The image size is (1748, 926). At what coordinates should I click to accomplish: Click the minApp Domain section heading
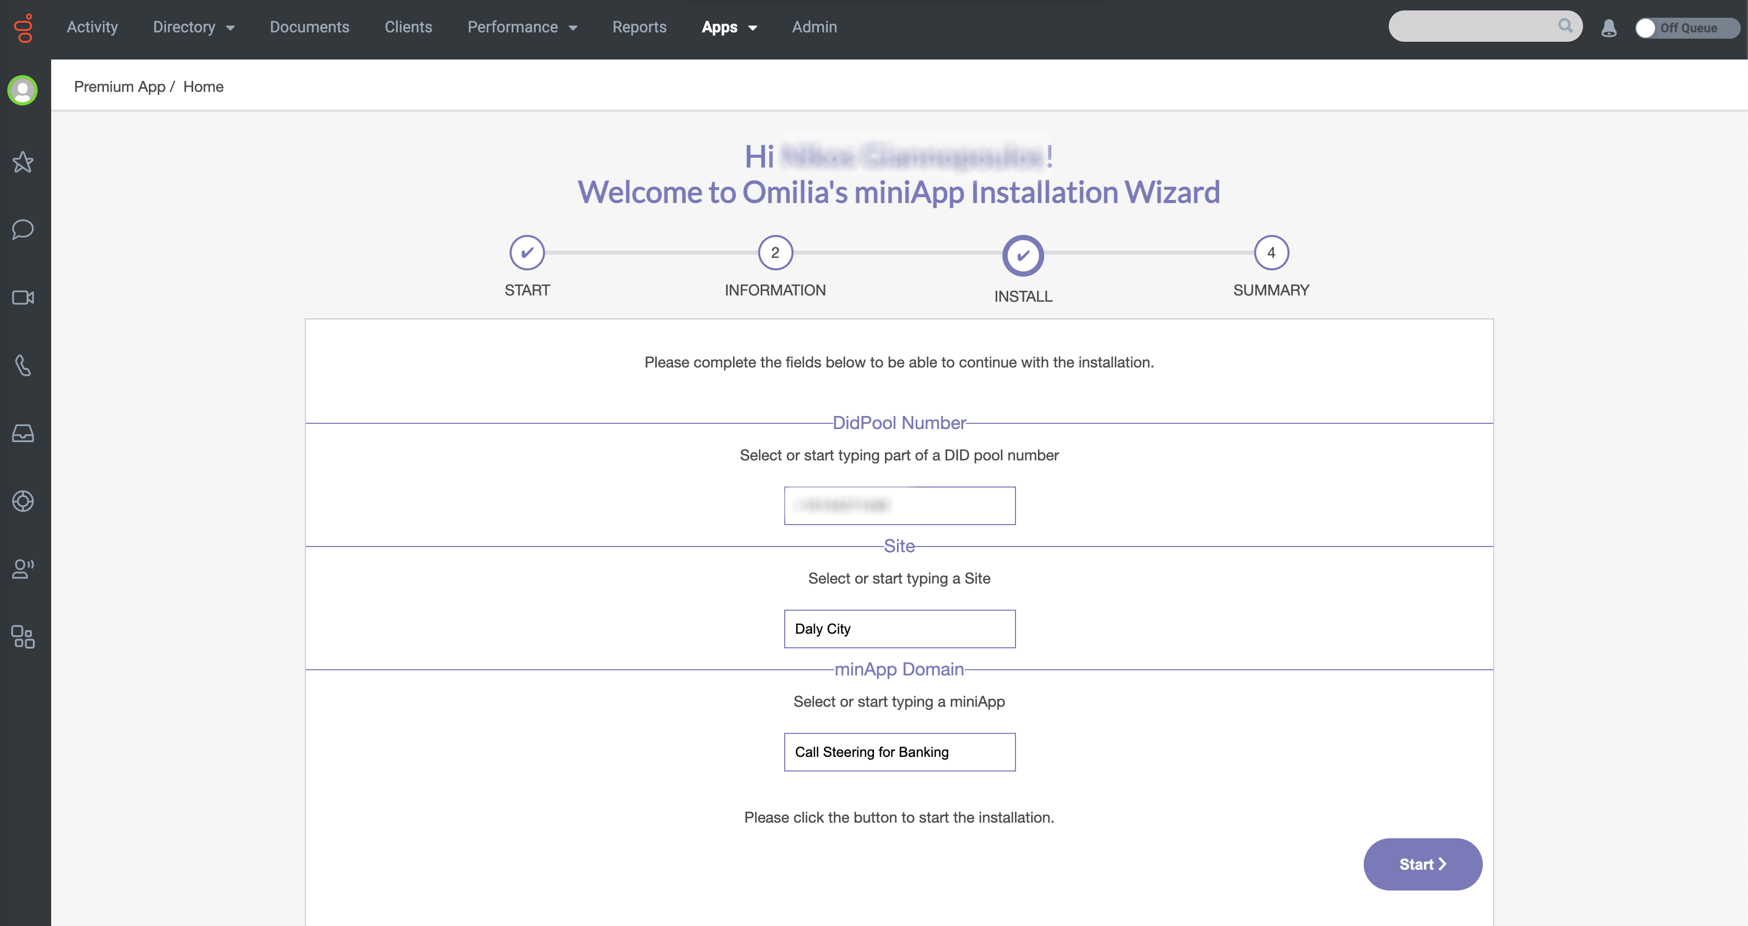point(899,670)
